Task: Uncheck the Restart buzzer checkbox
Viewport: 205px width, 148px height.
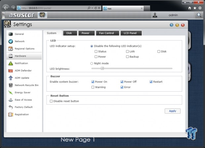Action: coord(151,82)
